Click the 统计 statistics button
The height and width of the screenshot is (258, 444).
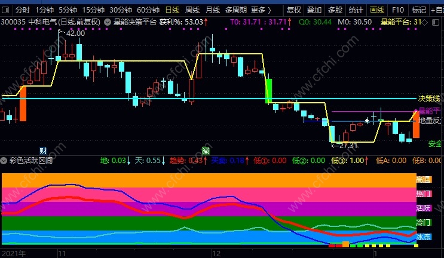(x=356, y=11)
